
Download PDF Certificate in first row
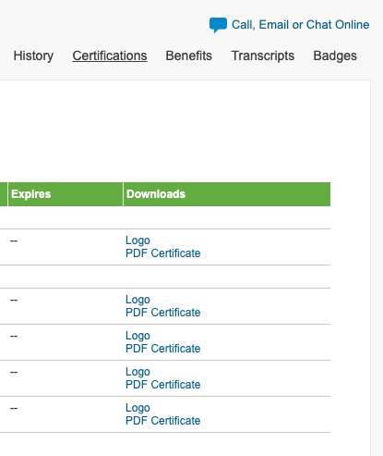click(162, 253)
